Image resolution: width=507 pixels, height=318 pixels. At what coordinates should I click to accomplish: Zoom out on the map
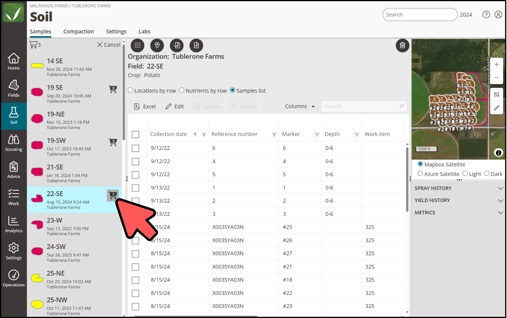tap(497, 78)
